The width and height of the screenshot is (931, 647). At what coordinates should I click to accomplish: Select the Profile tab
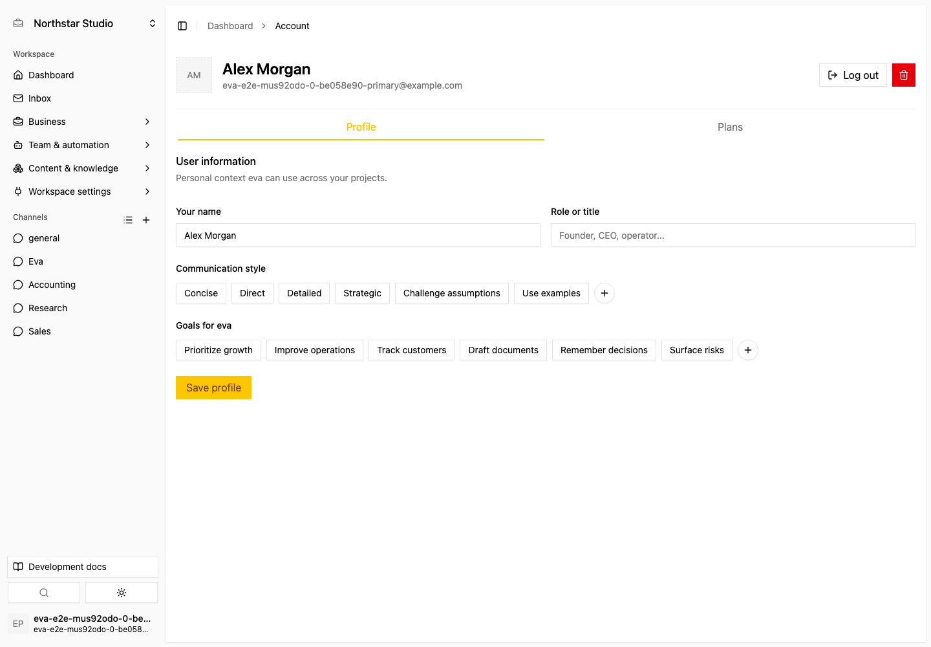click(361, 127)
